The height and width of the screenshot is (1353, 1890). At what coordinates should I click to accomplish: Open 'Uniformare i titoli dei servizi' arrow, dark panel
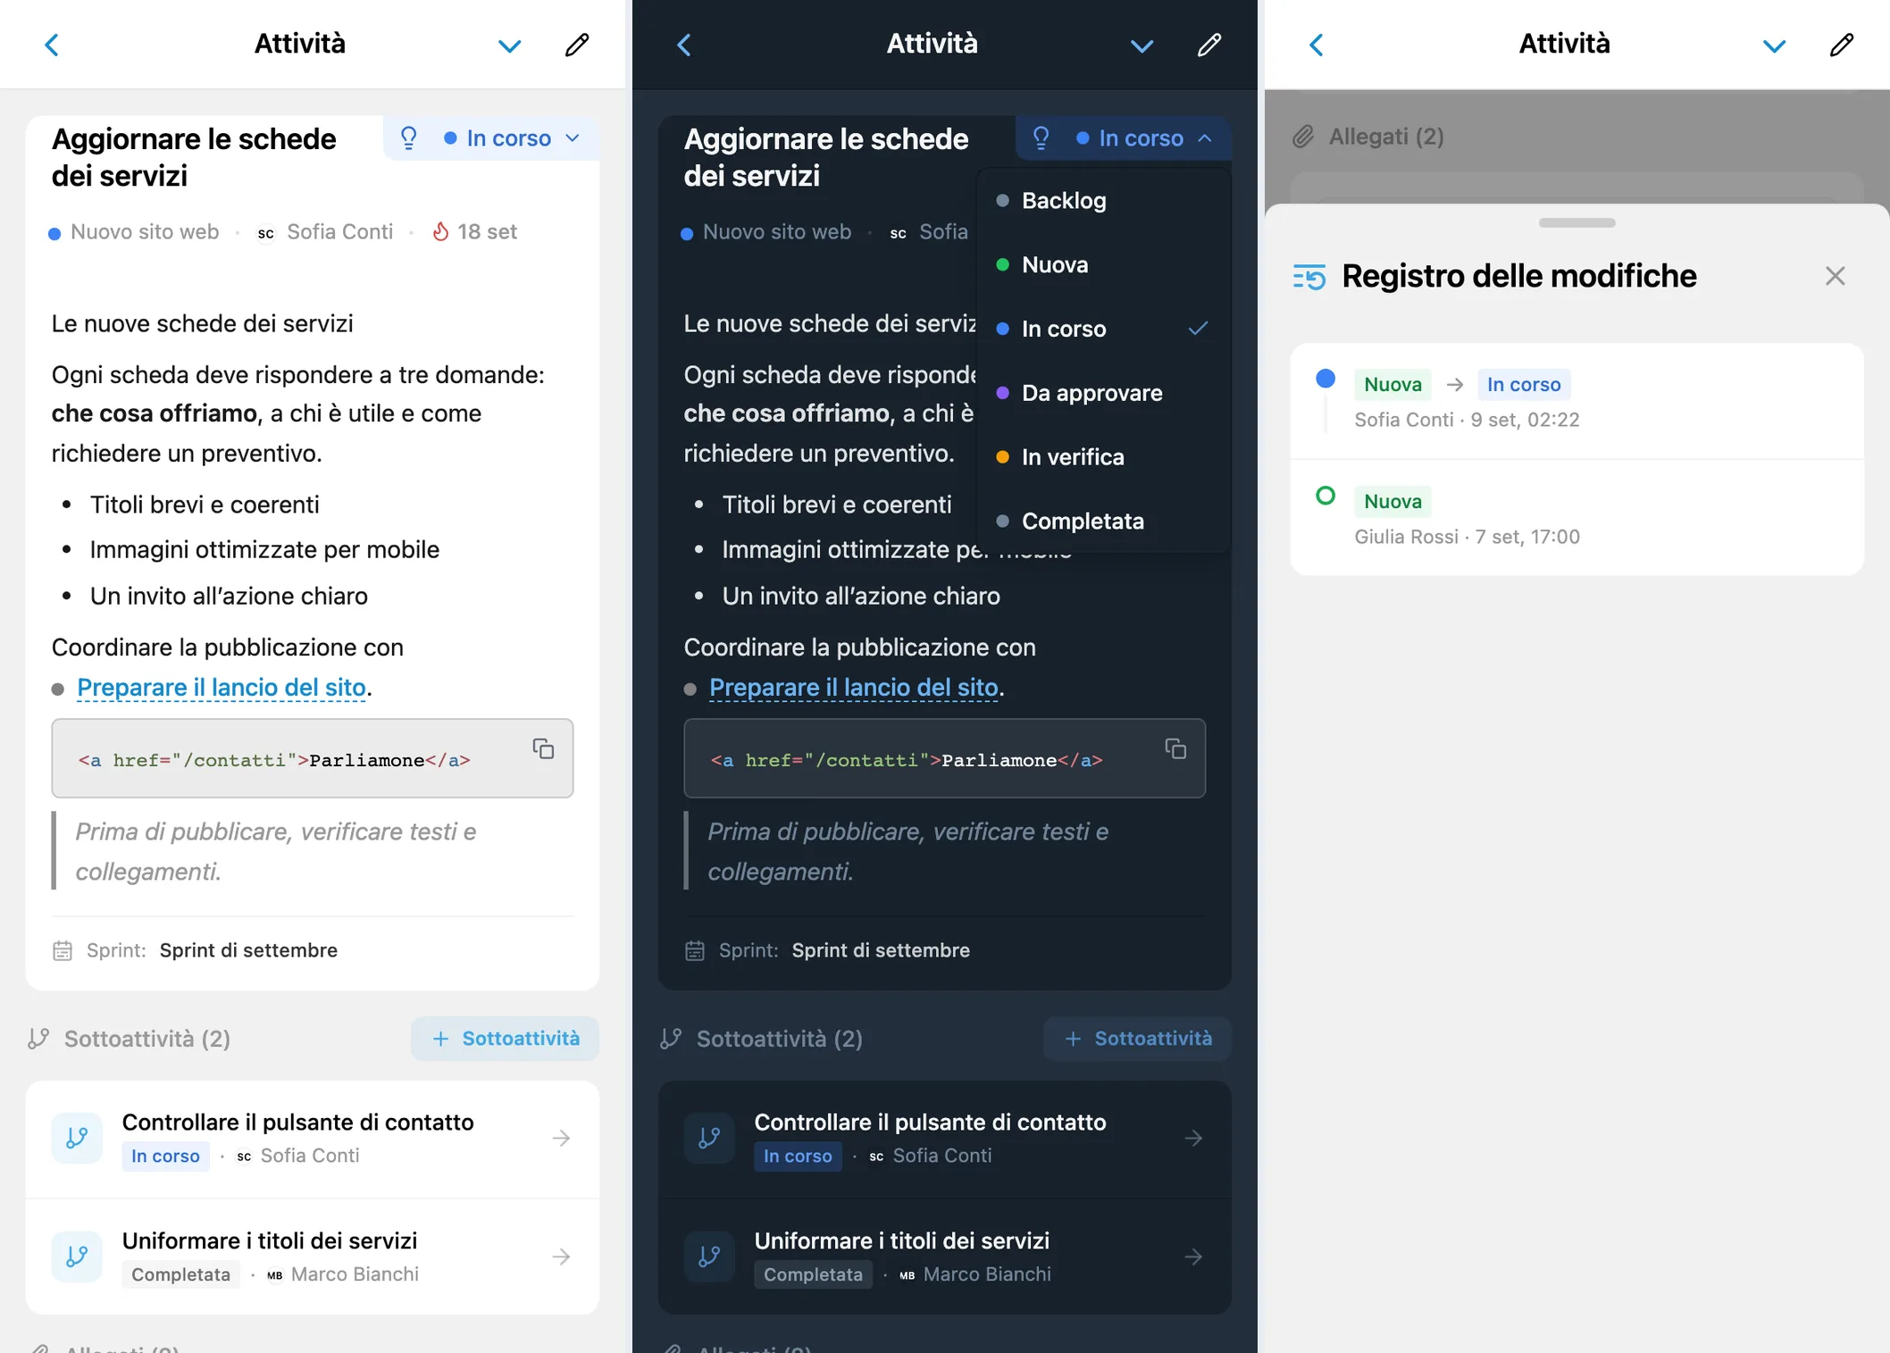pos(1193,1257)
